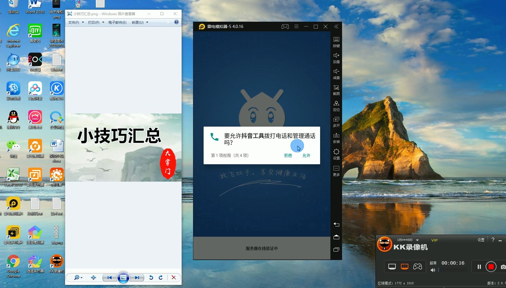Viewport: 506px width, 288px height.
Task: Click 设置 in KK录像机
Action: coord(481,240)
